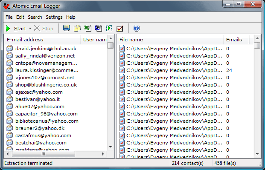Screen dimensions: 265x170
Task: Click envelope icon beside castafmus@yahoo.com
Action: pos(10,135)
